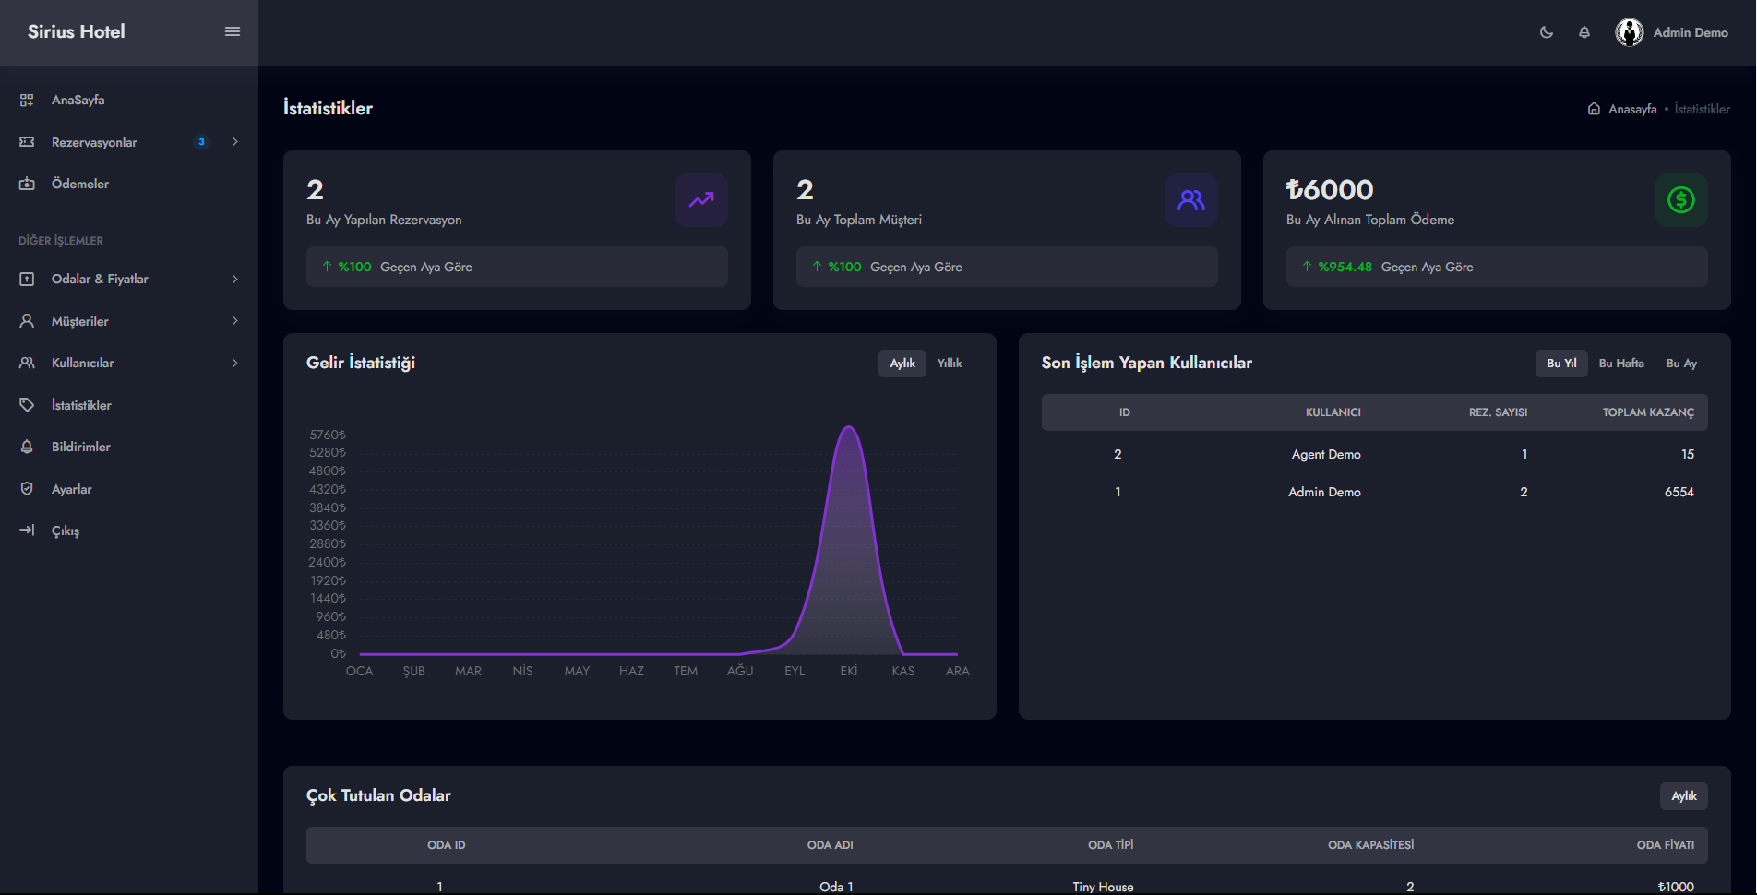Viewport: 1757px width, 895px height.
Task: Click the home icon in breadcrumb
Action: pos(1594,109)
